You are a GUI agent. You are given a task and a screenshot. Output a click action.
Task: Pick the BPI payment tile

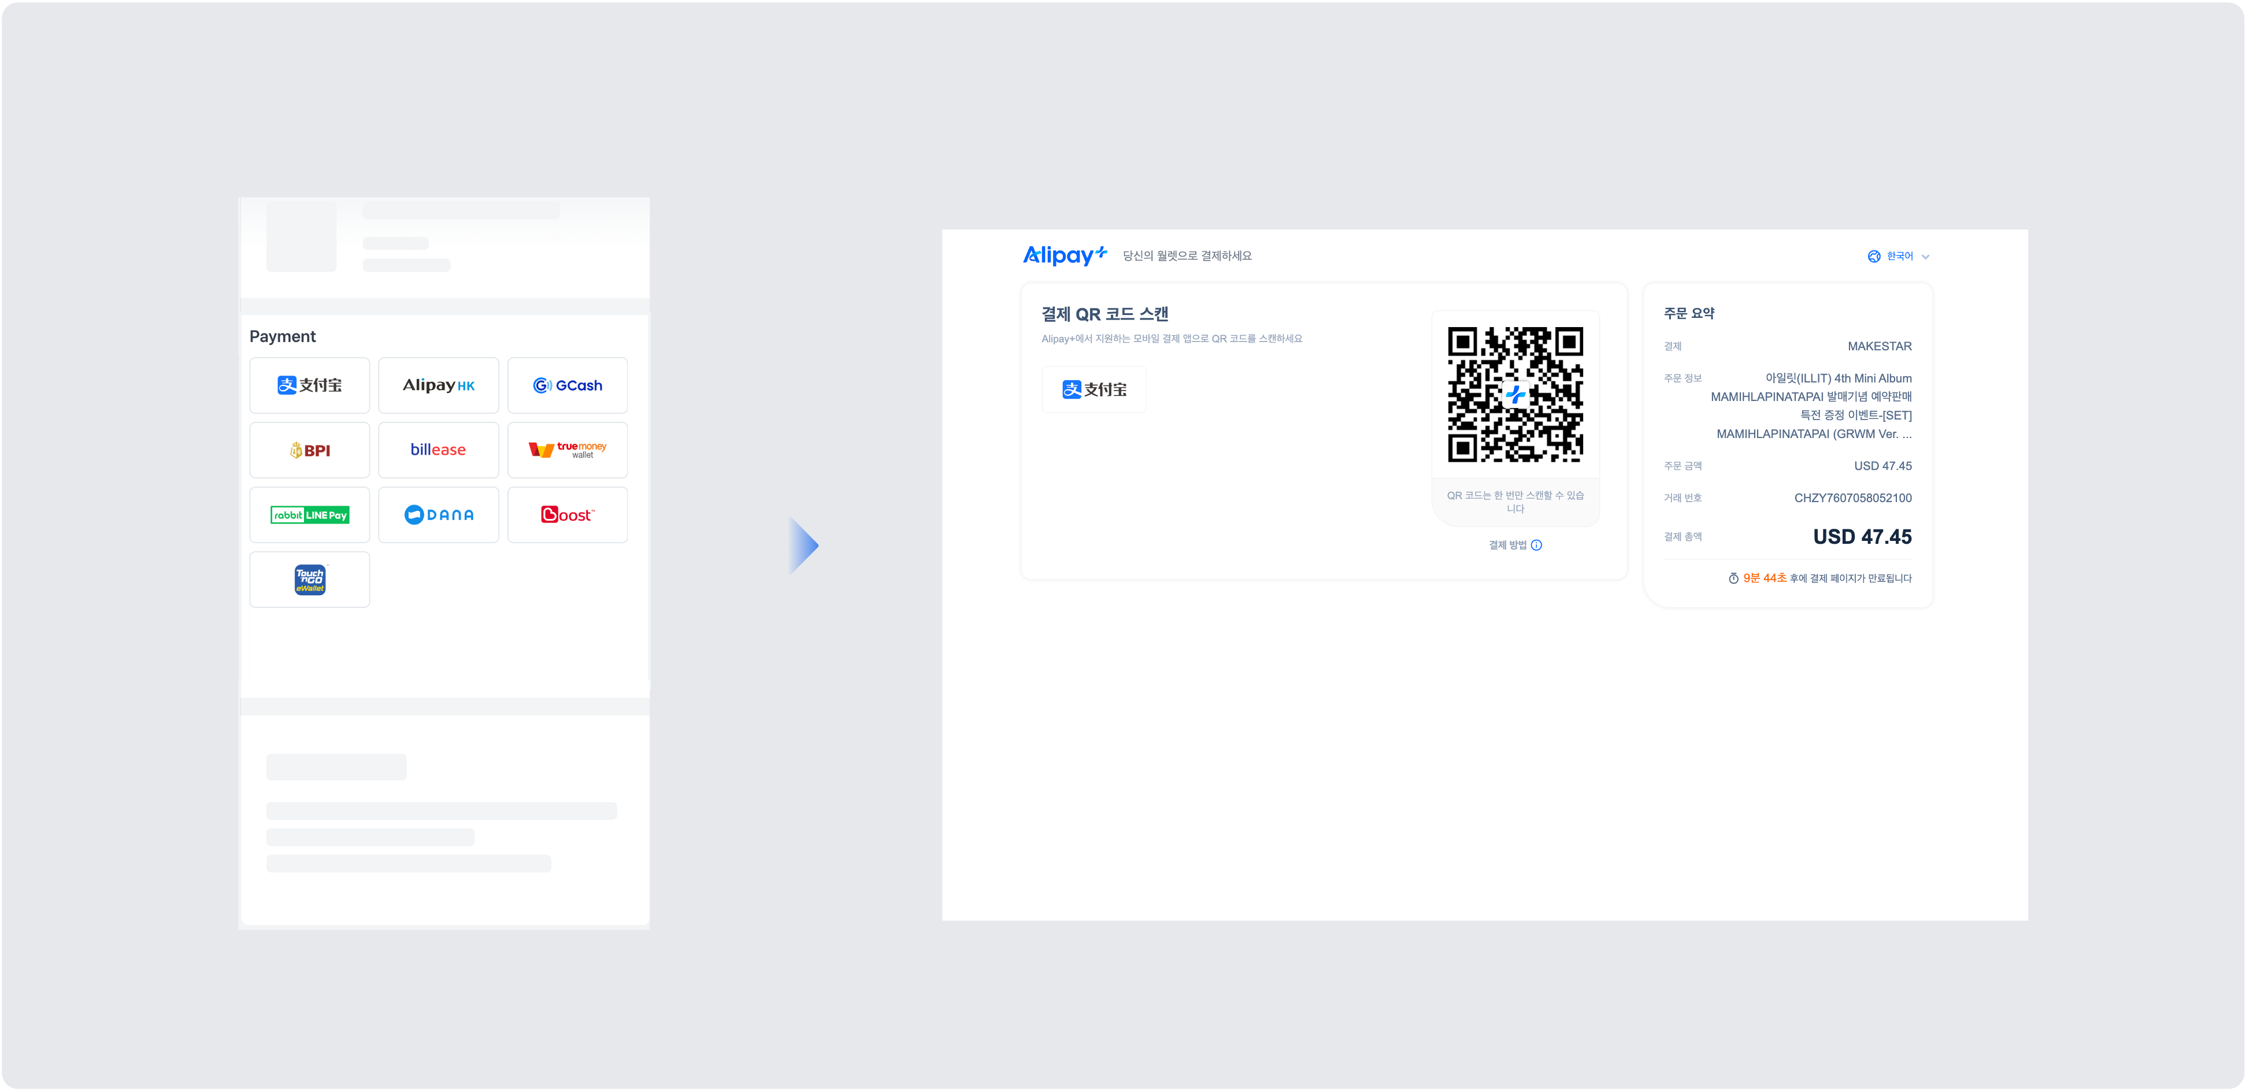click(x=310, y=450)
